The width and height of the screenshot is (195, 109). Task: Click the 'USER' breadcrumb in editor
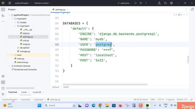click(66, 87)
